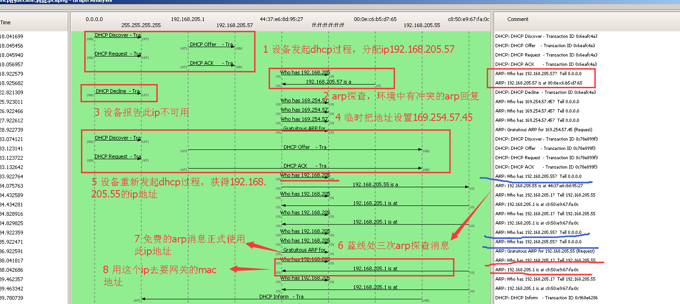Select time row 18.056957
Image resolution: width=680 pixels, height=304 pixels.
[x=12, y=64]
